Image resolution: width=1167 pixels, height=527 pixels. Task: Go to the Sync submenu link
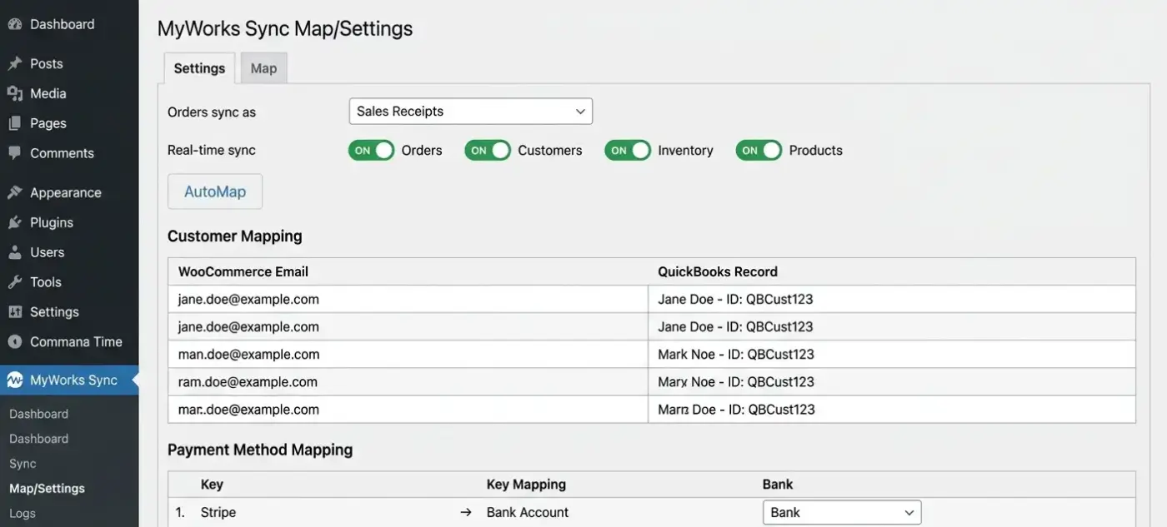click(23, 464)
